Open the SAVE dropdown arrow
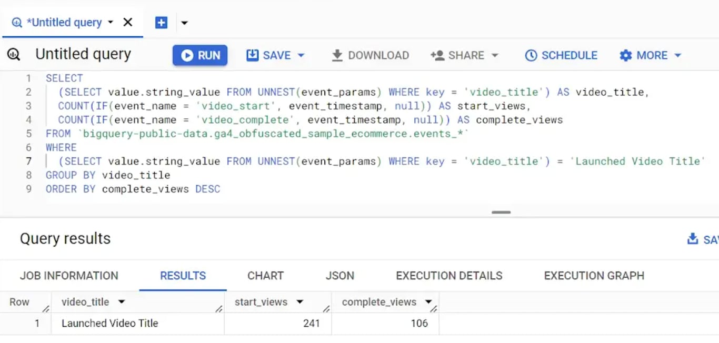This screenshot has height=343, width=719. (301, 55)
